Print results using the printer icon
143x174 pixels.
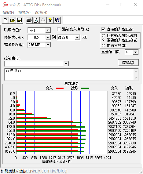pyautogui.click(x=29, y=20)
